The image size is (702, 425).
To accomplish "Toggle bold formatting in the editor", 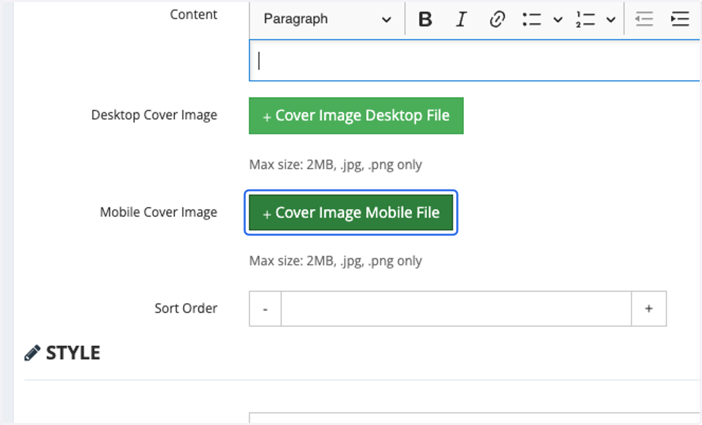I will (x=425, y=19).
